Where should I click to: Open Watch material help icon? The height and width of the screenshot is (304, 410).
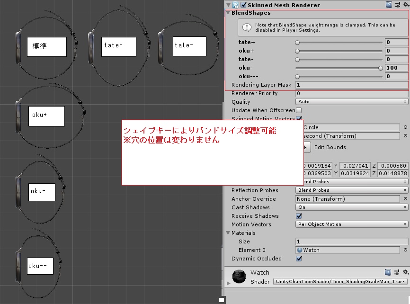click(388, 272)
